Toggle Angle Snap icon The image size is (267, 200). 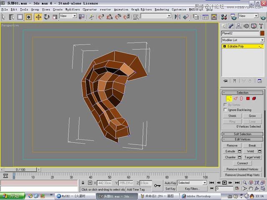coord(109,17)
